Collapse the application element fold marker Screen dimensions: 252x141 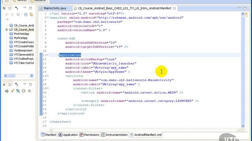[x=48, y=55]
